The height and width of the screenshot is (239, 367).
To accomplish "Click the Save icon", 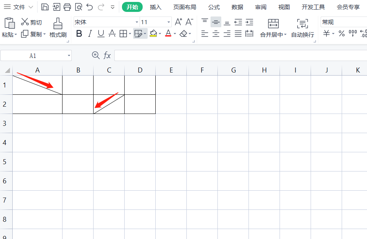I will coord(45,7).
